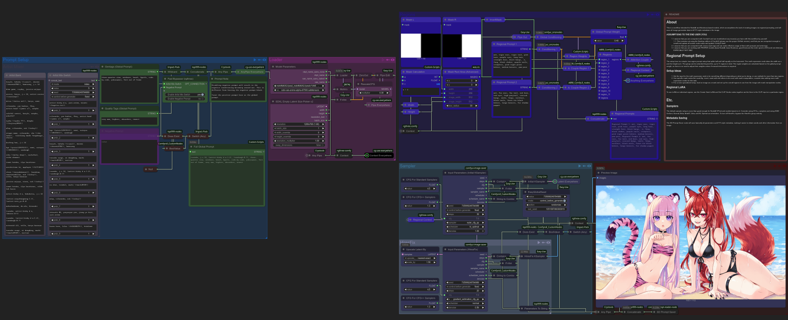Click the circle icon on Latent Everywhere node
Image resolution: width=788 pixels, height=320 pixels.
555,181
